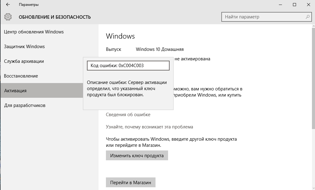315x190 pixels.
Task: Click the settings gear icon
Action: [x=8, y=17]
